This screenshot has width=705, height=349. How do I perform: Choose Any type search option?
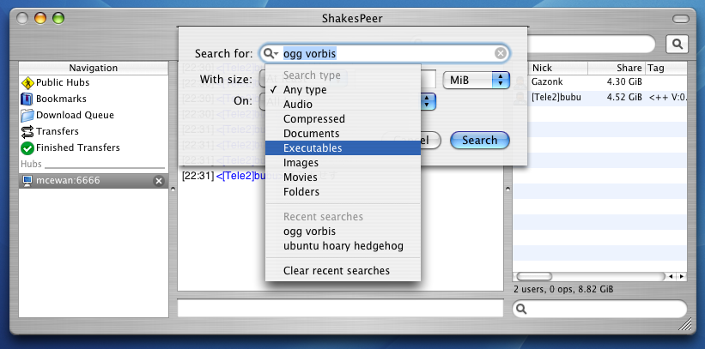(x=343, y=90)
